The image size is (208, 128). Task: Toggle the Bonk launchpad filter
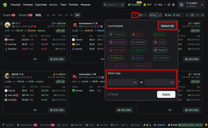coord(137,35)
